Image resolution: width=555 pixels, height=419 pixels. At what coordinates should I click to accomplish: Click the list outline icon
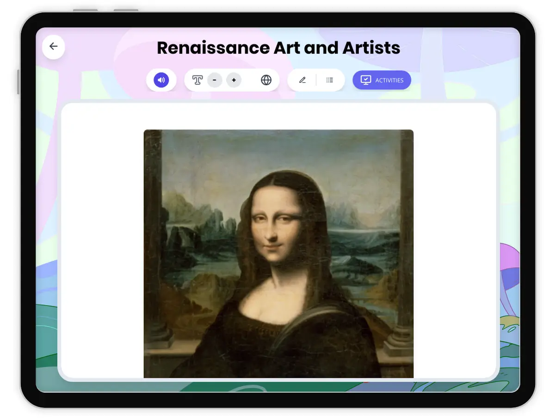(x=330, y=80)
